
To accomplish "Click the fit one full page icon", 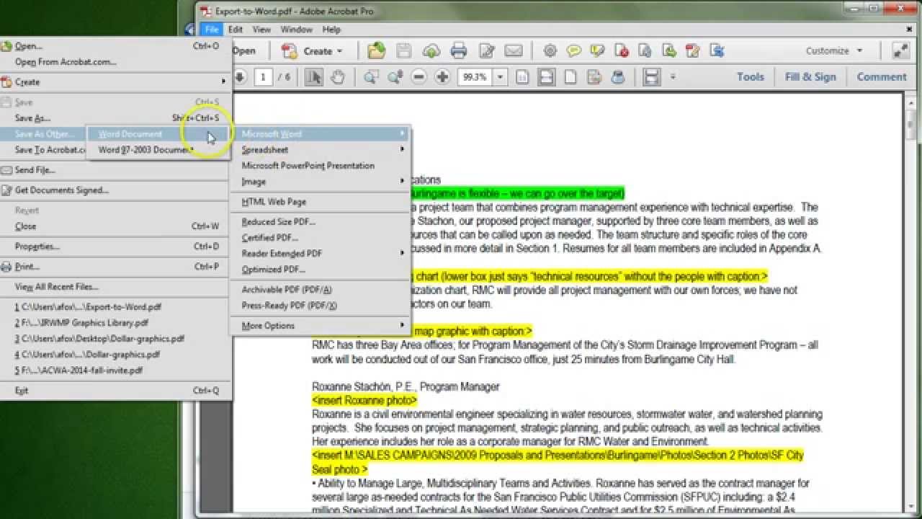I will (570, 76).
